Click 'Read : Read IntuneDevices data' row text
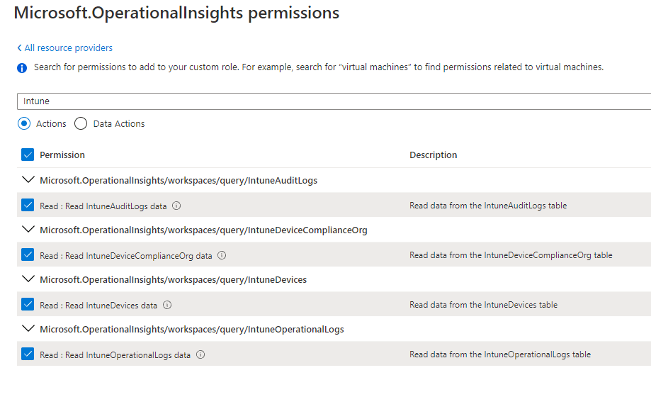This screenshot has width=651, height=397. tap(98, 306)
